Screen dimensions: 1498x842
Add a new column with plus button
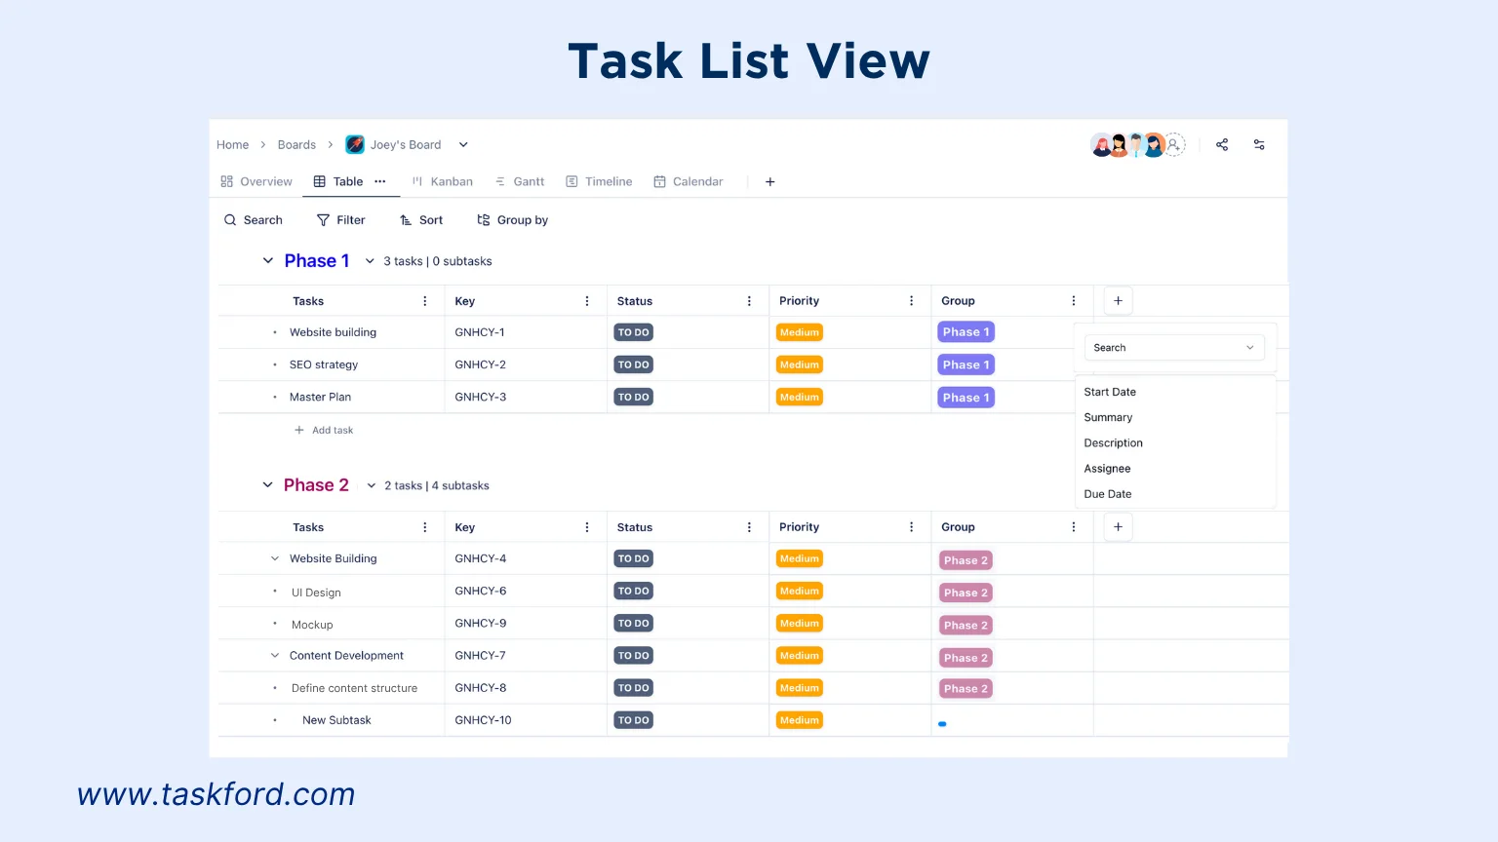[x=1118, y=300]
